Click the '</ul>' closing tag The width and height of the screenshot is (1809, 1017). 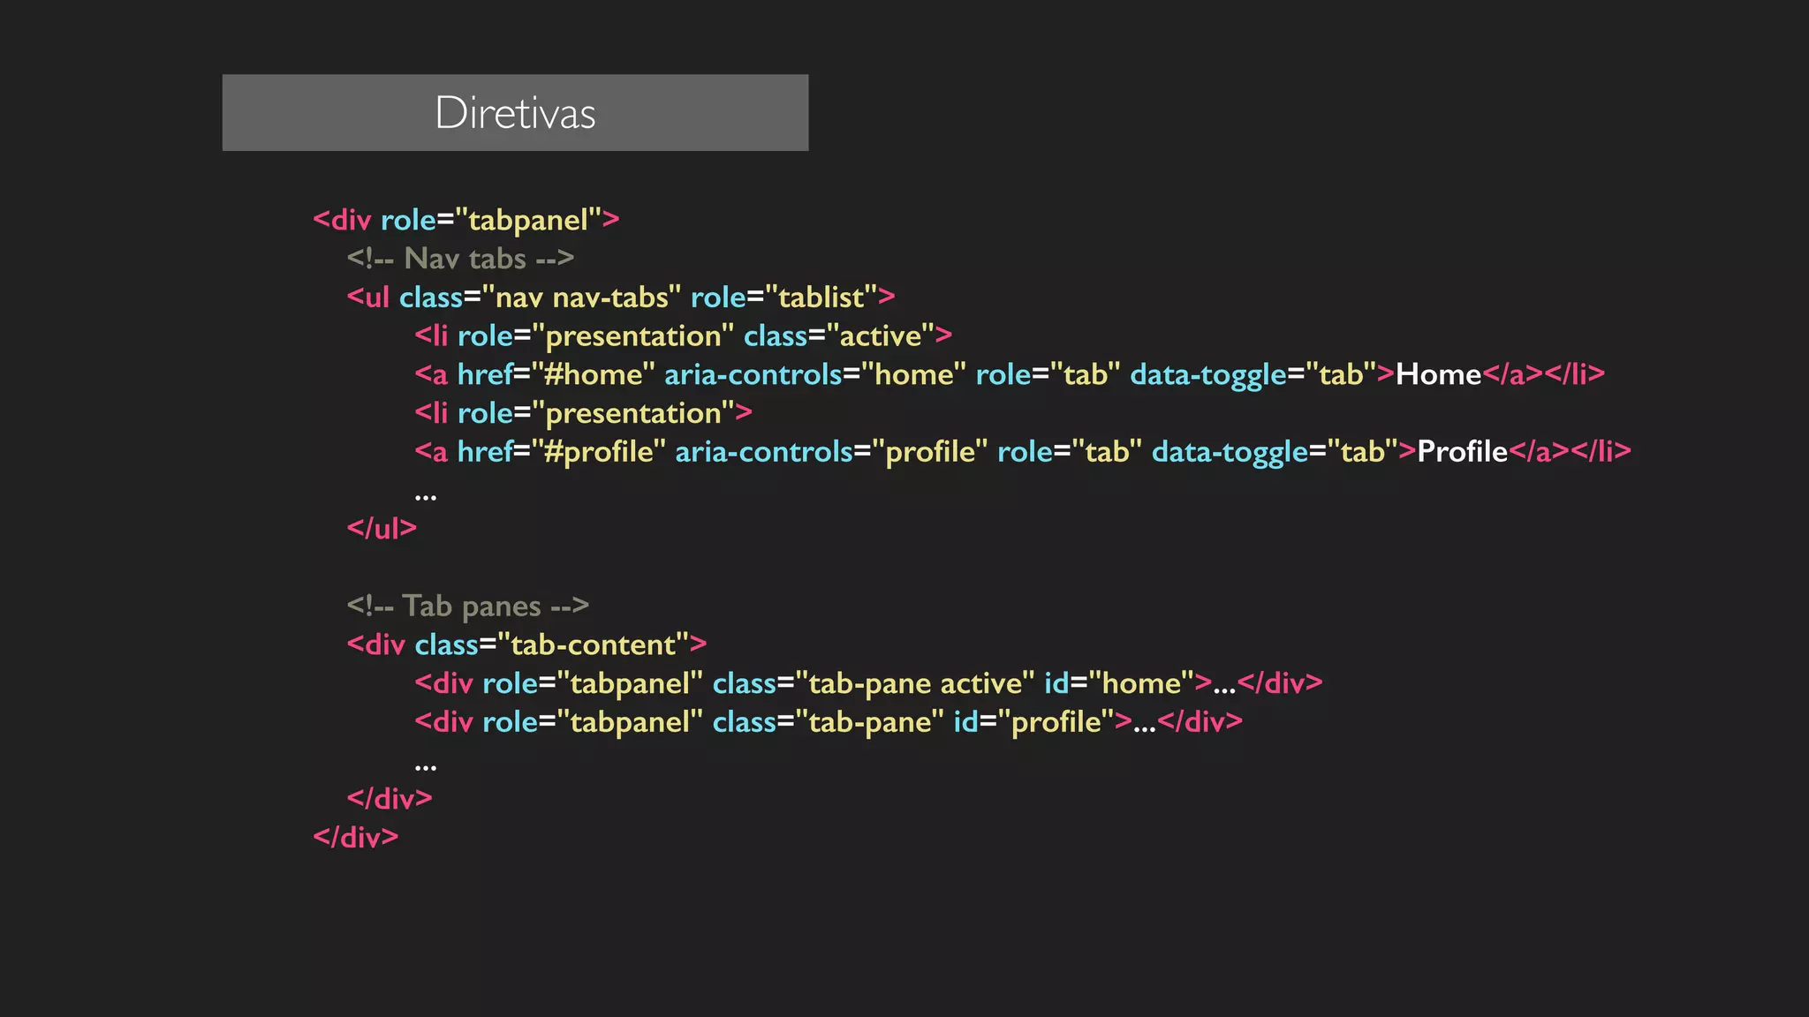pos(382,529)
